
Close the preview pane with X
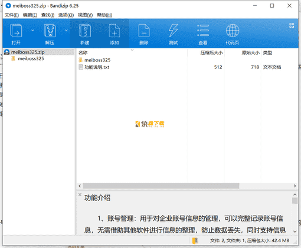point(80,194)
